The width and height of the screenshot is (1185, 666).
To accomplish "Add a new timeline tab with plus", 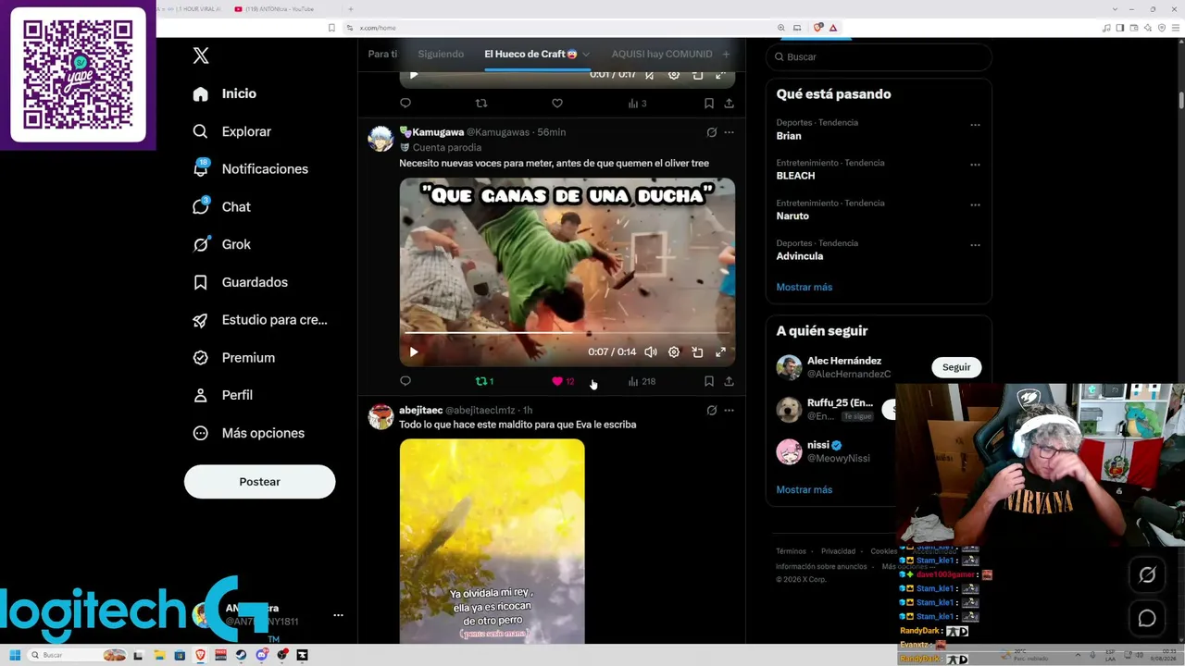I will 726,54.
